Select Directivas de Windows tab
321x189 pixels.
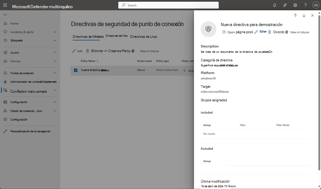point(88,37)
